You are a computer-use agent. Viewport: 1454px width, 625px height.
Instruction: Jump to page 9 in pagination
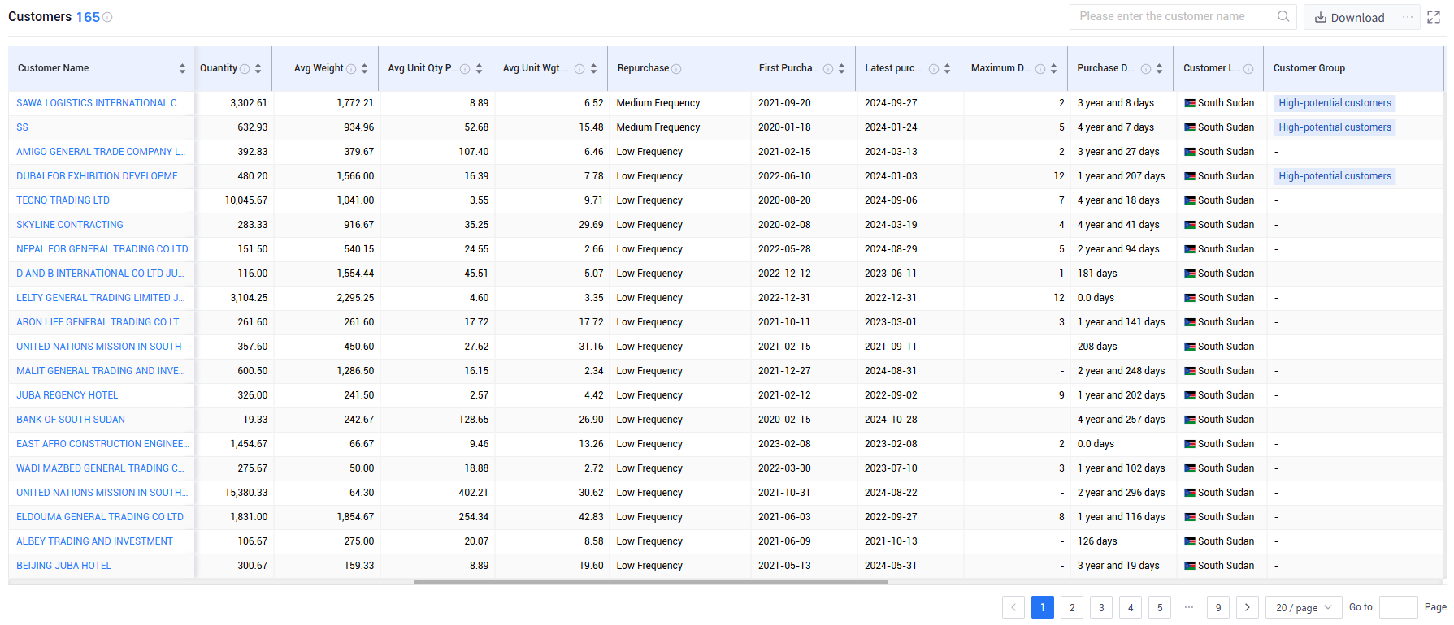pos(1218,607)
